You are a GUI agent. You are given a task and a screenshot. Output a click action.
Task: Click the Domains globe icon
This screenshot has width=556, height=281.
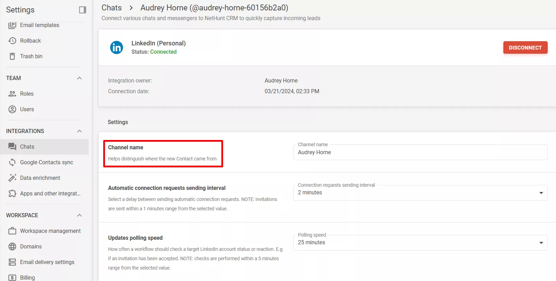pyautogui.click(x=12, y=246)
